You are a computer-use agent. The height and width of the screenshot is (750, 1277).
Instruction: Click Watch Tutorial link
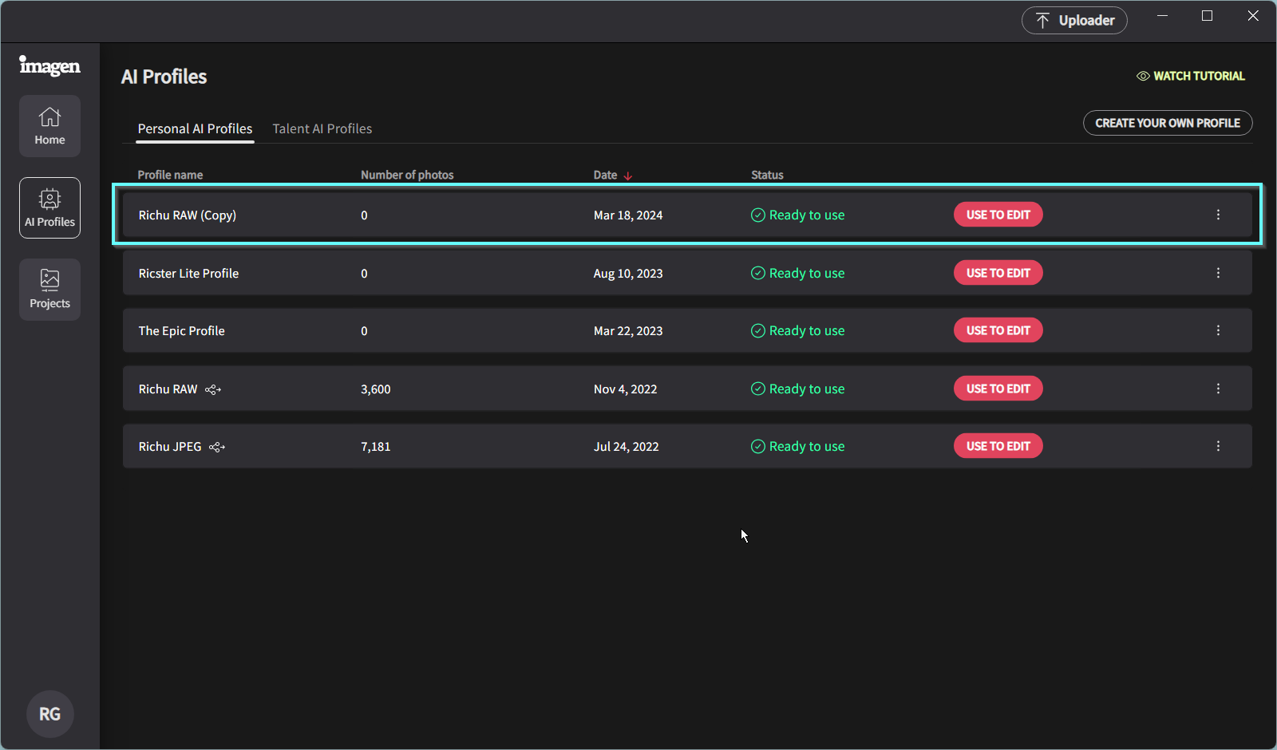point(1190,76)
